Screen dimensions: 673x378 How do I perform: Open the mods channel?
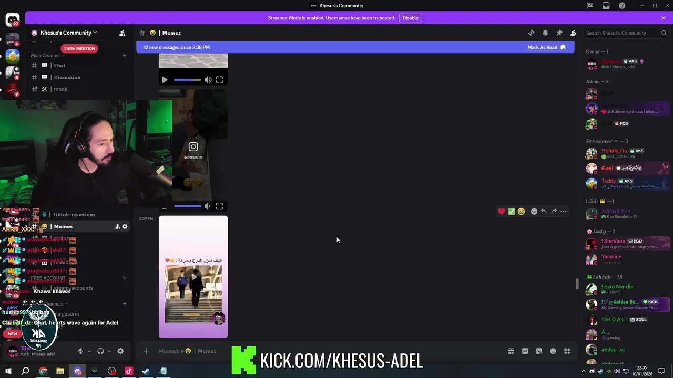point(79,89)
